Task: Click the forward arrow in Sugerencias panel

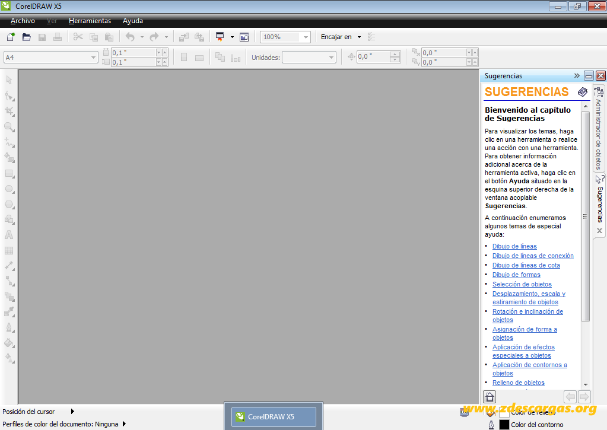Action: (x=584, y=397)
